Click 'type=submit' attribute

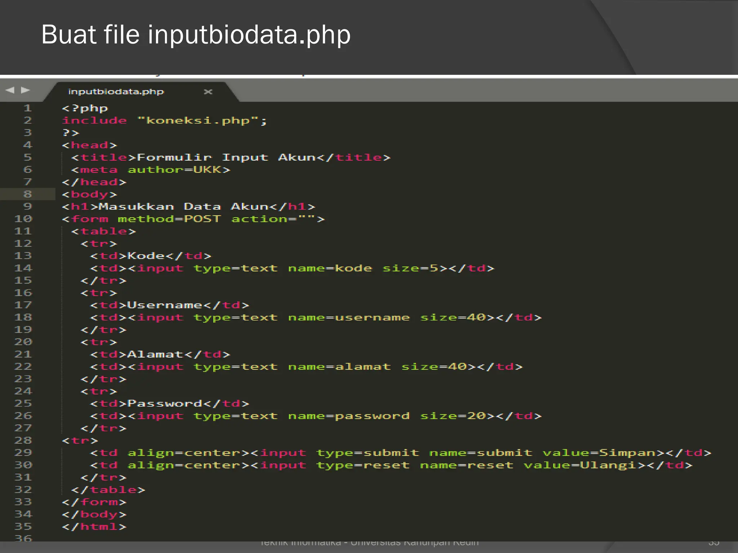(x=368, y=453)
